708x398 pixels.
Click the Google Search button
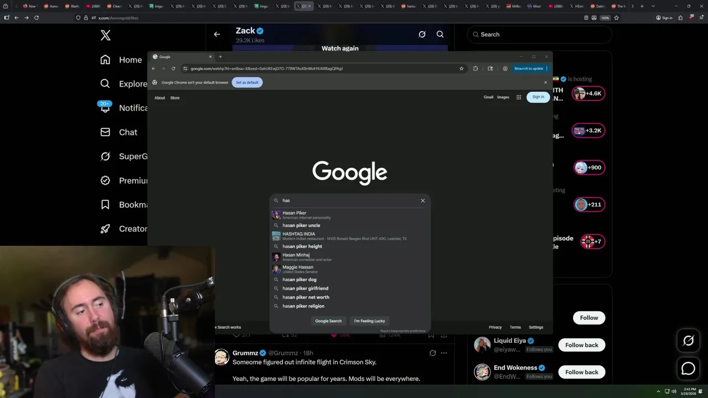[329, 321]
